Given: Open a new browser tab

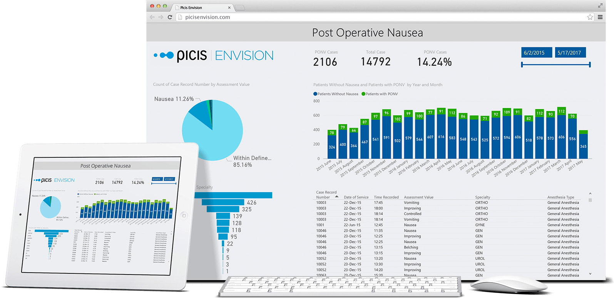Looking at the screenshot, I should point(239,8).
